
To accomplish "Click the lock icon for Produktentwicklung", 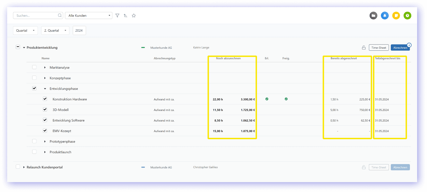I will coord(364,48).
